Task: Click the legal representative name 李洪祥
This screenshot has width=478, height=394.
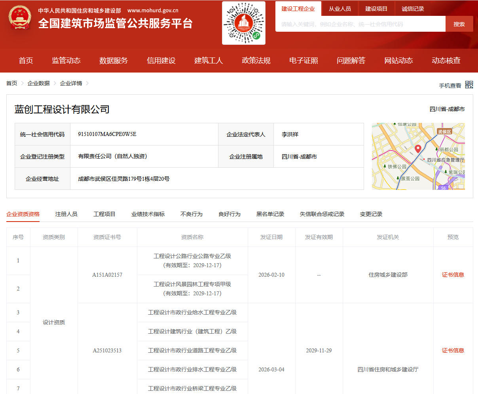Action: (290, 134)
